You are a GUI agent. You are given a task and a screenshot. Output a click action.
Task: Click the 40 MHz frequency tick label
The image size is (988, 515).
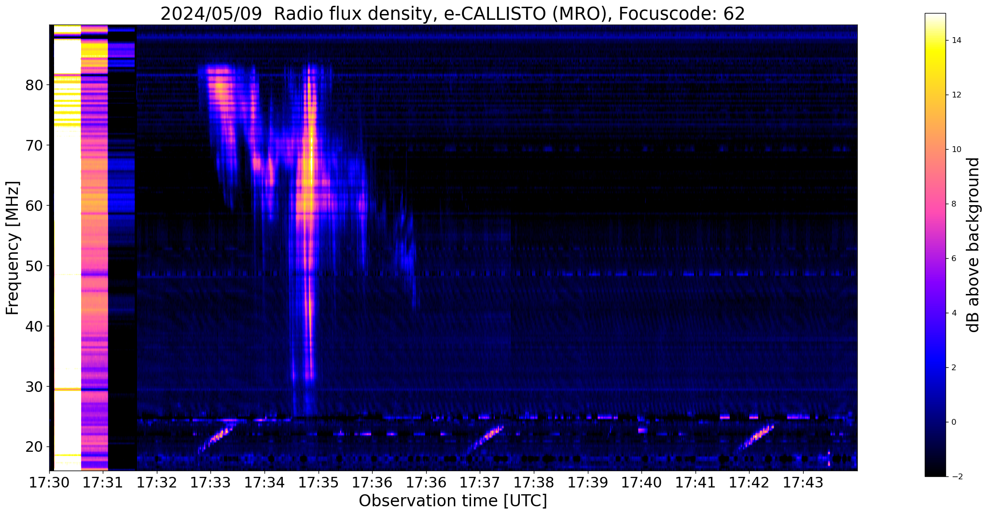coord(34,326)
